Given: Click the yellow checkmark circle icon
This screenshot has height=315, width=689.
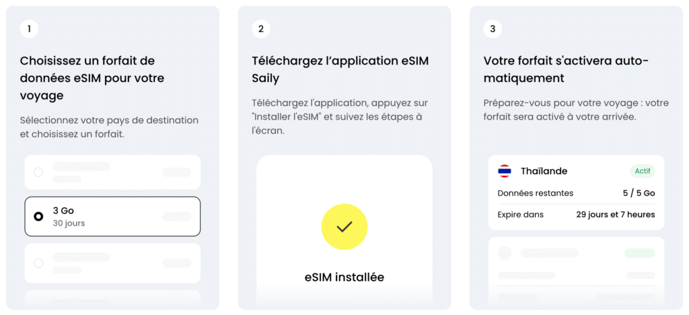Looking at the screenshot, I should [x=344, y=227].
